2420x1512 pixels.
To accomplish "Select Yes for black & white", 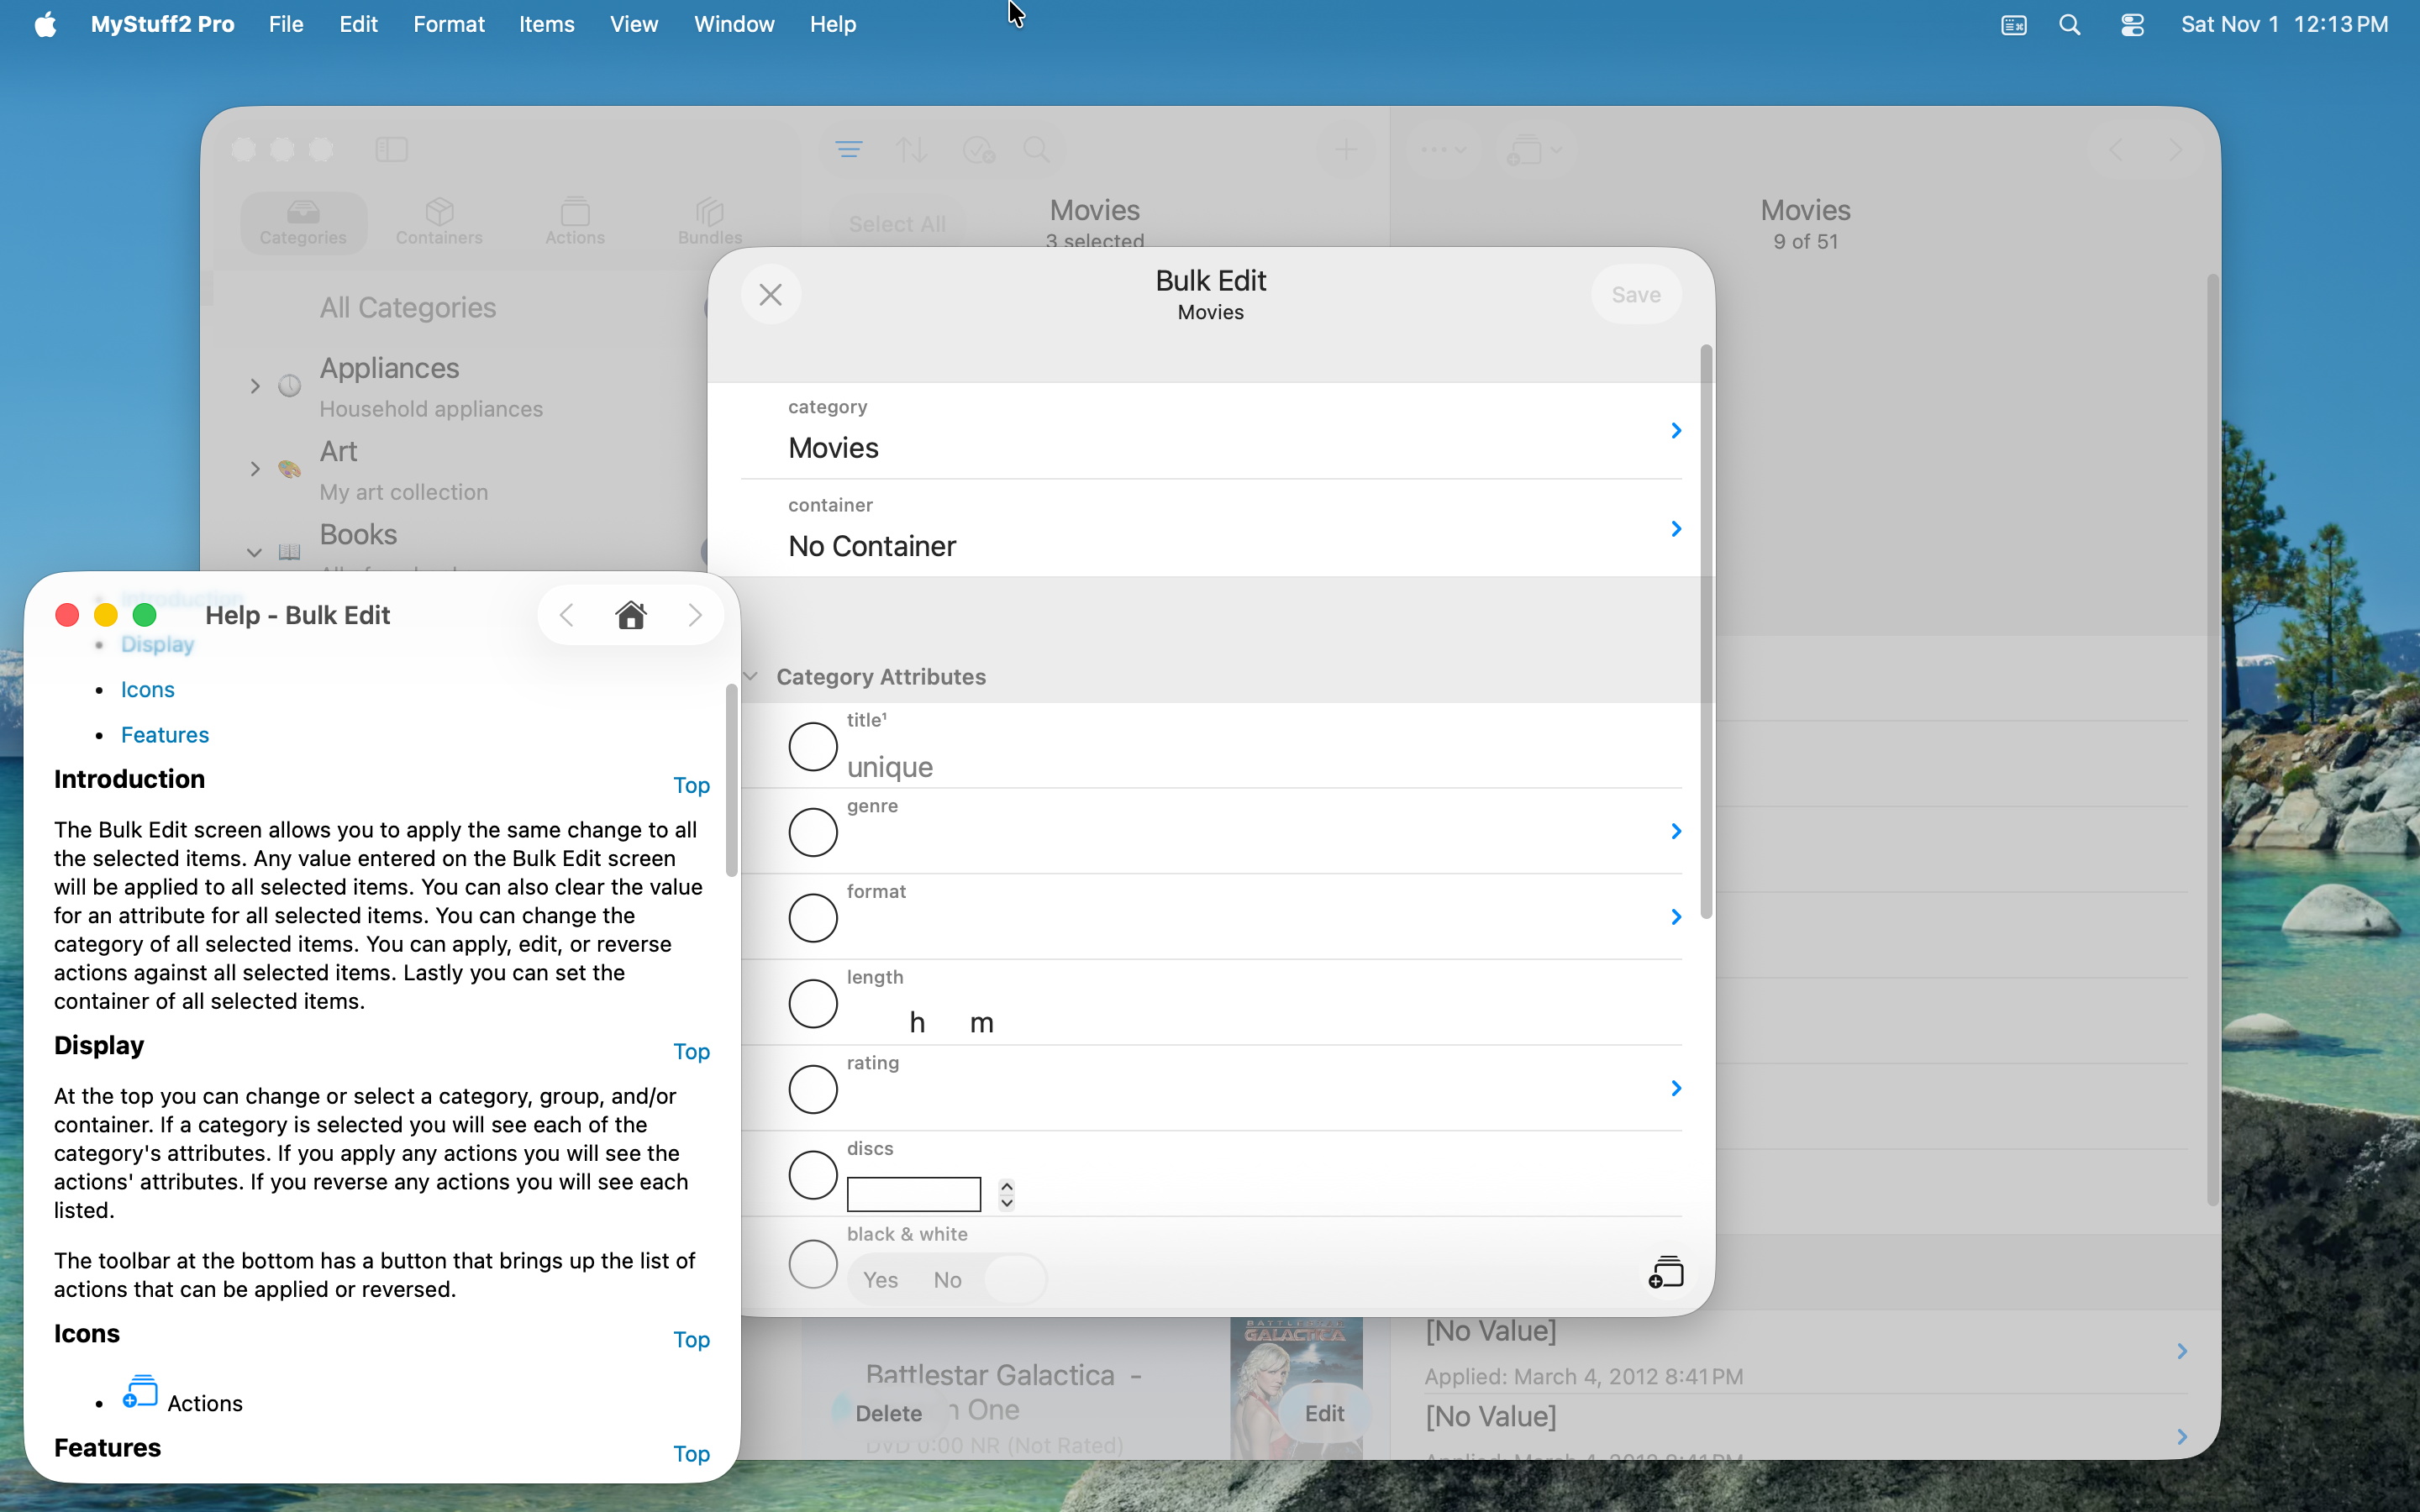I will tap(880, 1280).
